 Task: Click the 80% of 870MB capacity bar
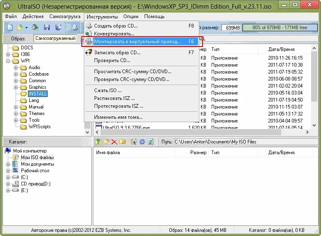[x=280, y=28]
